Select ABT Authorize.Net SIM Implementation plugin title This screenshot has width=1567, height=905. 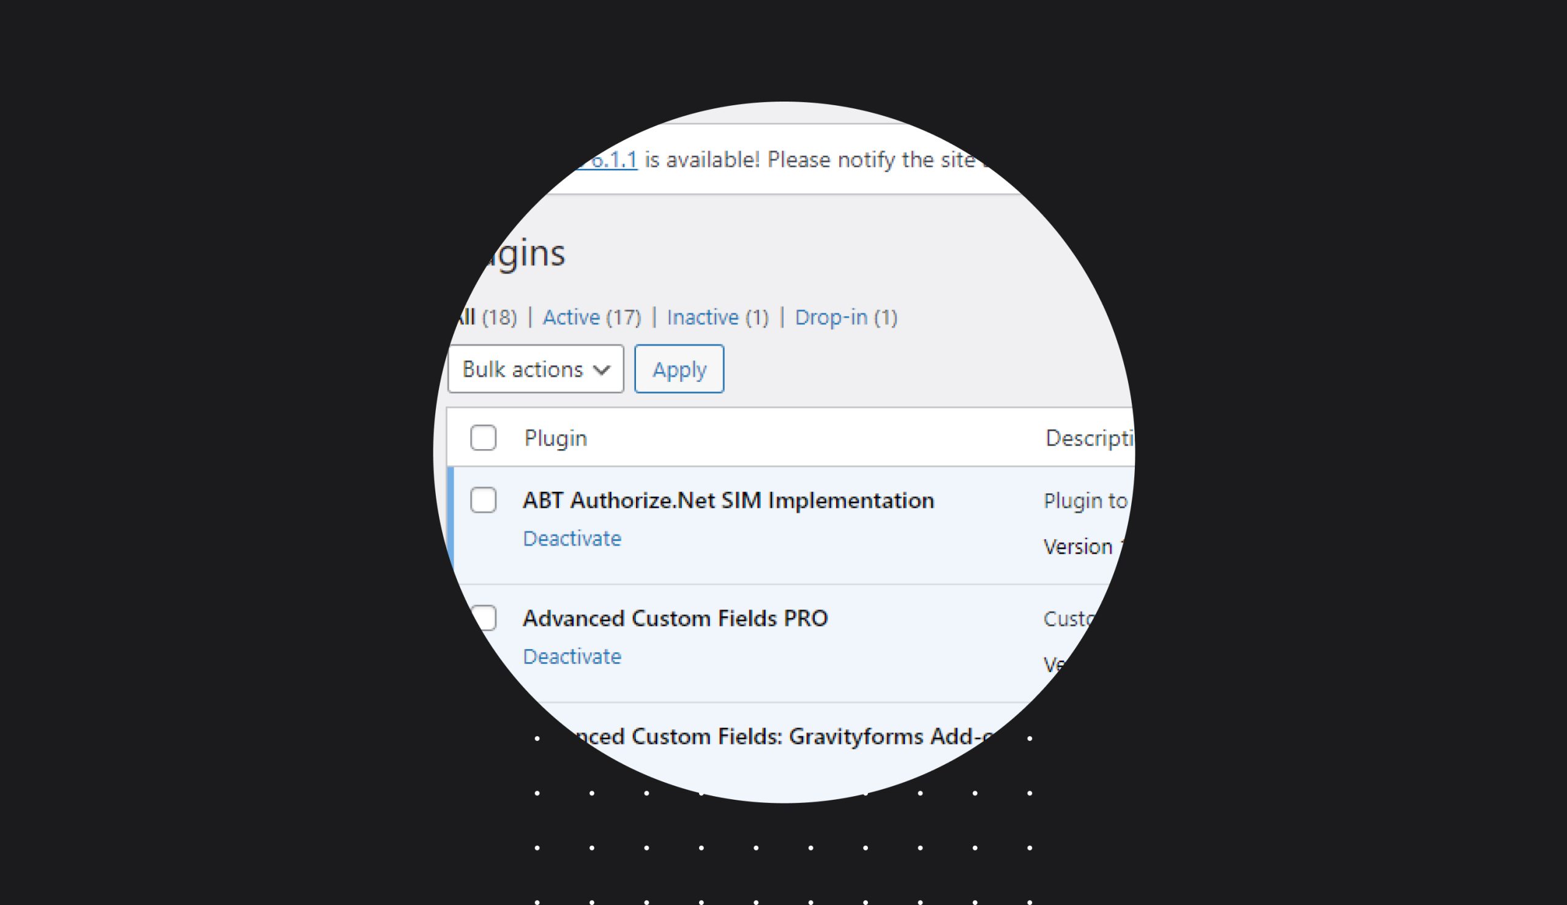click(728, 501)
